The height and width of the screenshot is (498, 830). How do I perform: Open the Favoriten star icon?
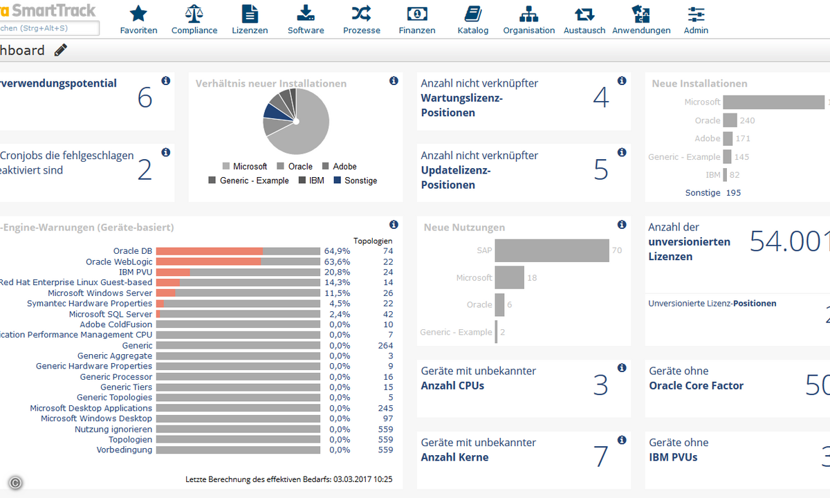point(138,13)
